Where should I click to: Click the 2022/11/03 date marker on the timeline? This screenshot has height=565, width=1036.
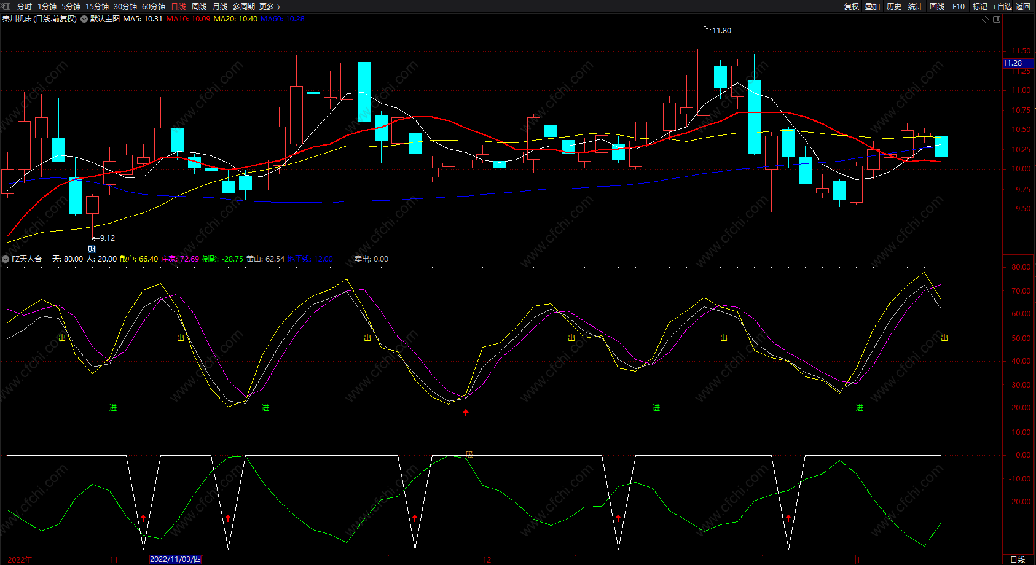(175, 559)
